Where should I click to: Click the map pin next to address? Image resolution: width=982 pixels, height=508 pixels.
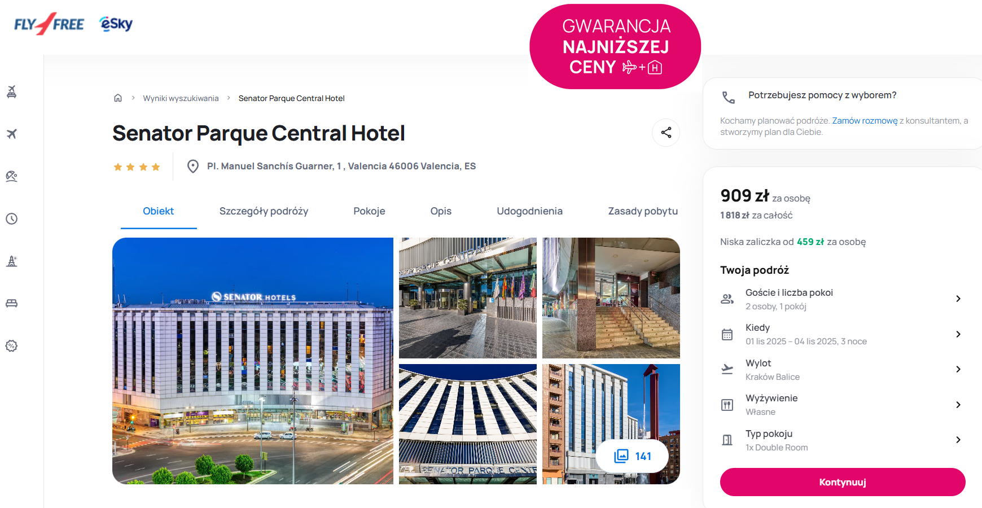[x=192, y=166]
